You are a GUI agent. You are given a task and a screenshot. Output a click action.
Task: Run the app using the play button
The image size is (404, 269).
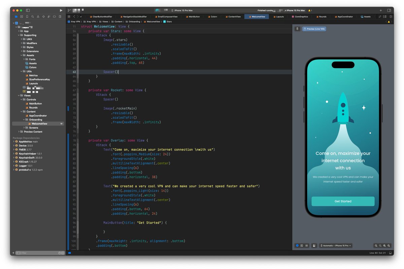coord(62,10)
